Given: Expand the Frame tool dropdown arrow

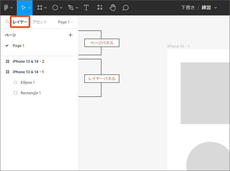Looking at the screenshot, I should (x=45, y=8).
